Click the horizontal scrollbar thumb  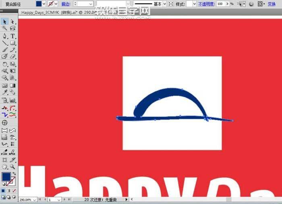(x=229, y=199)
